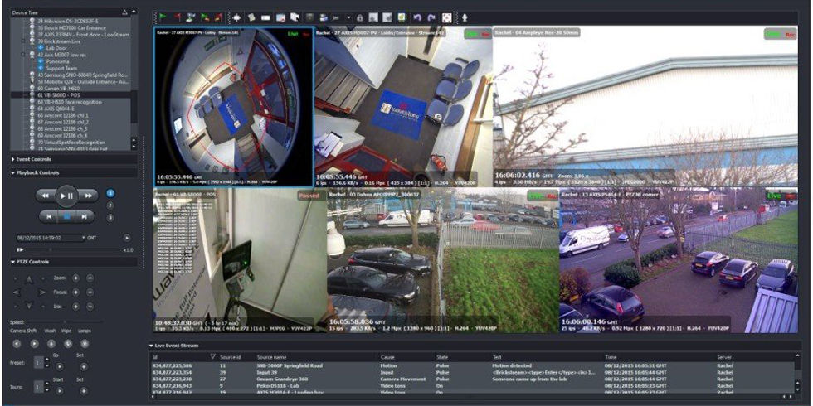This screenshot has height=406, width=813.
Task: Pan camera left with PTZ arrow
Action: pyautogui.click(x=17, y=292)
